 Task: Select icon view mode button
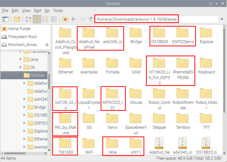tap(37, 19)
